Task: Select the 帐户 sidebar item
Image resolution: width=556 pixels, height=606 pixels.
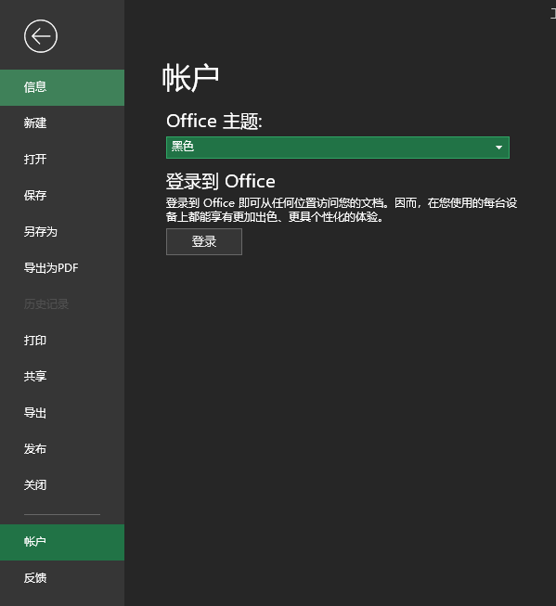Action: [x=62, y=542]
